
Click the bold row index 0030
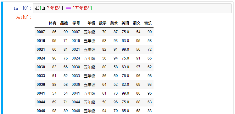(x=41, y=67)
